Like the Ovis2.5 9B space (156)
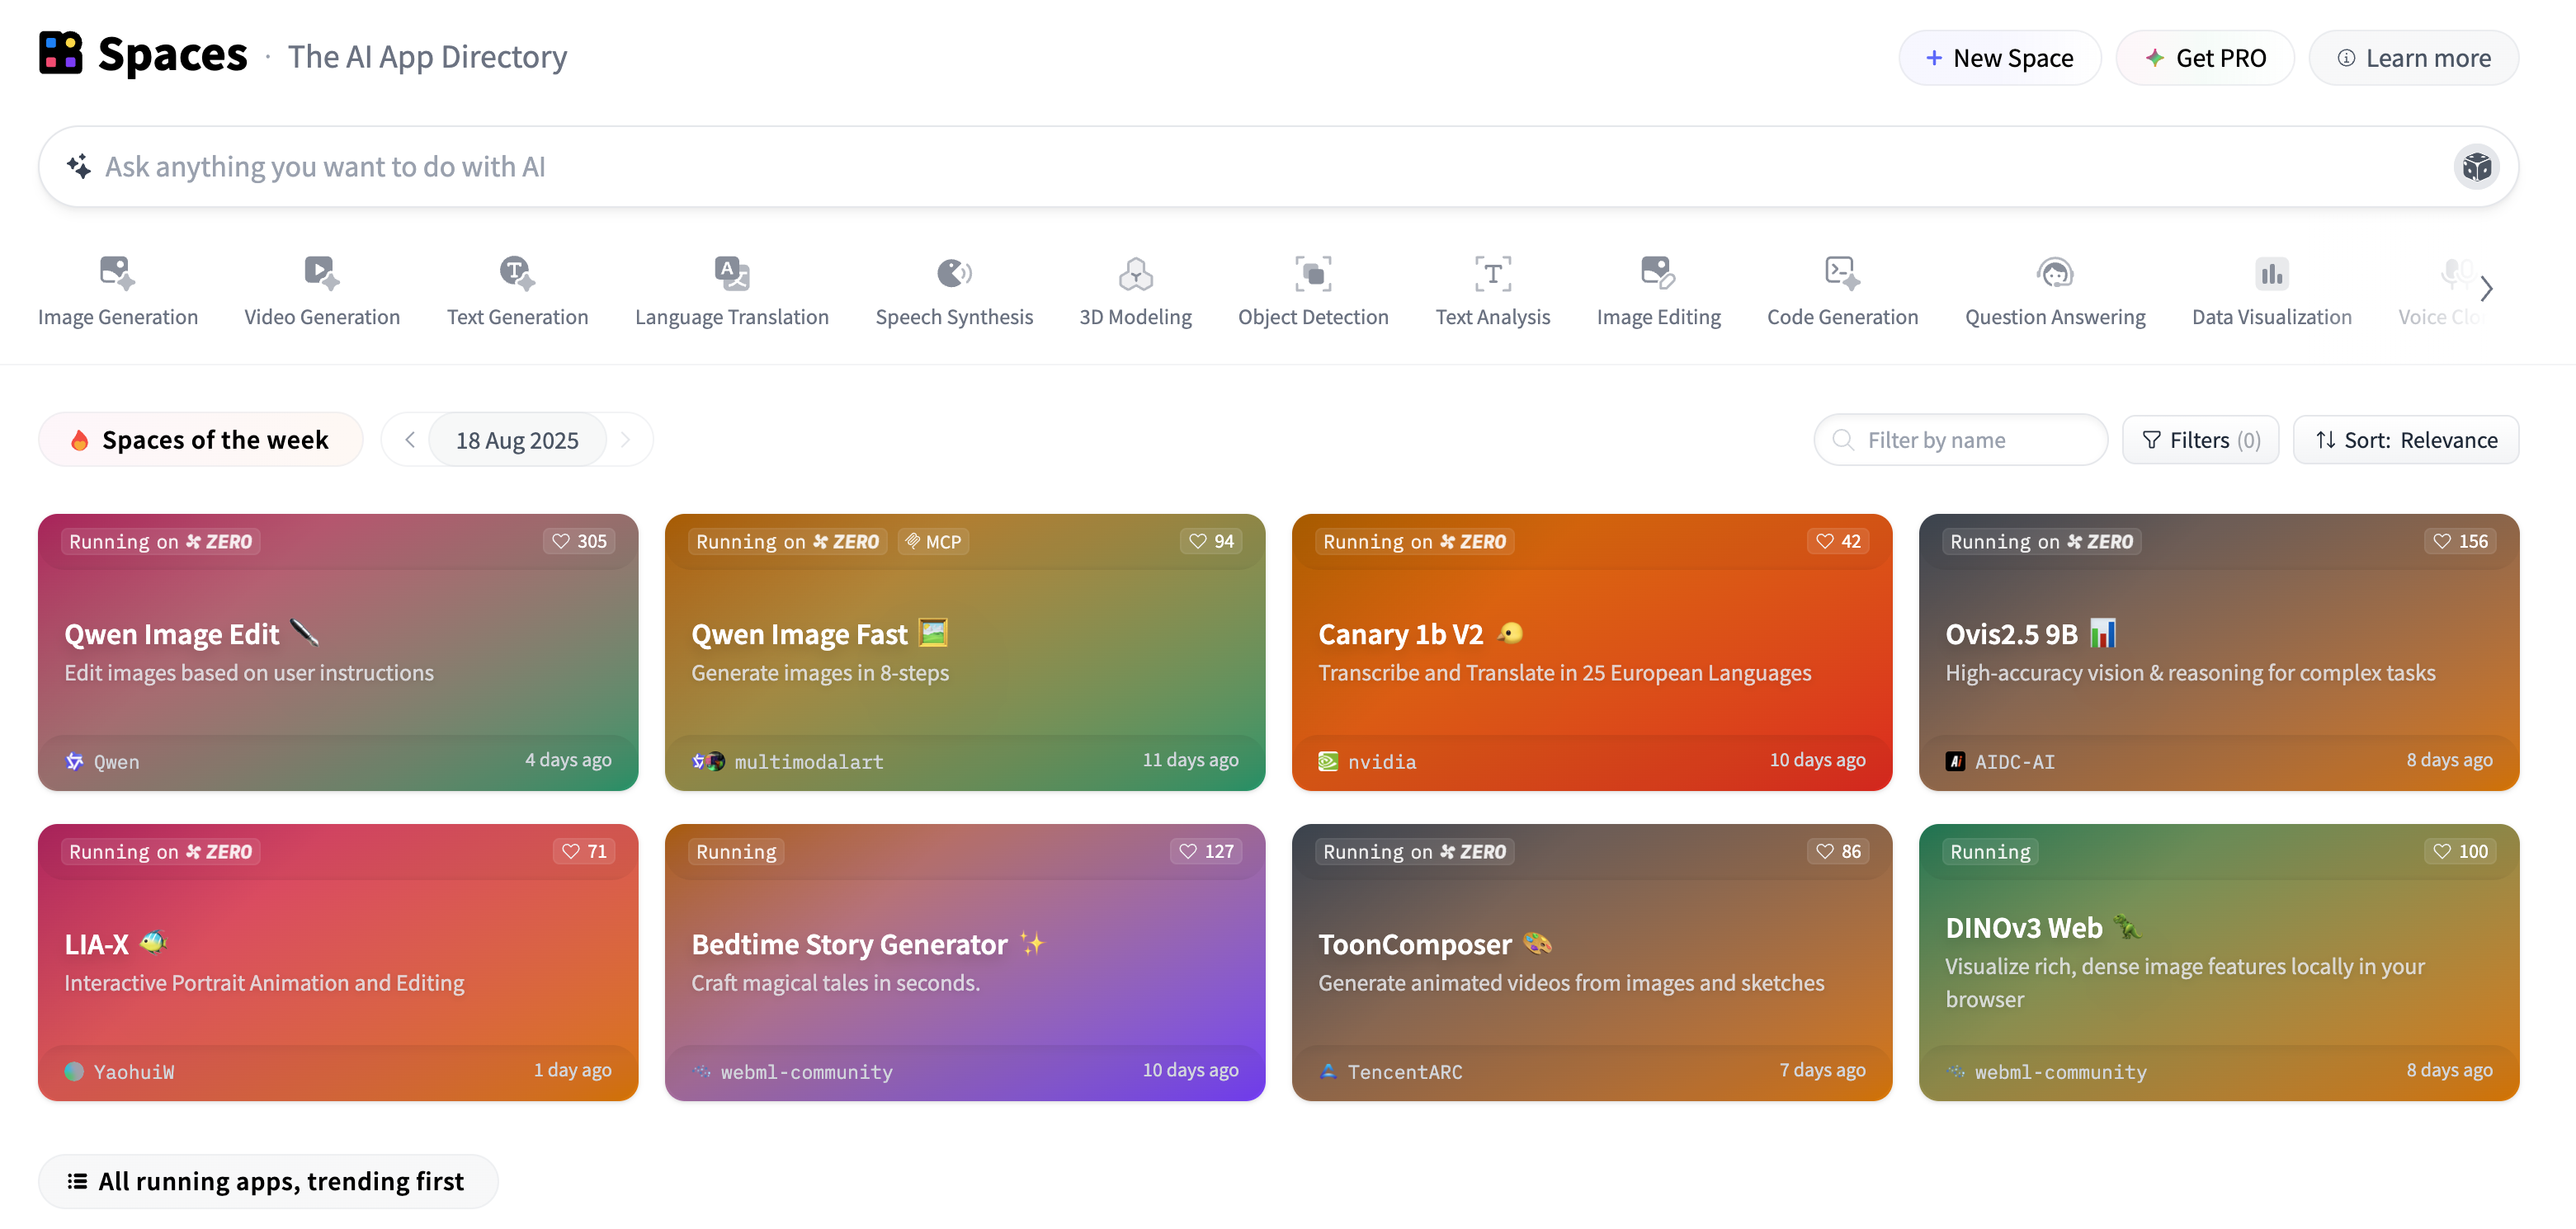The image size is (2576, 1229). 2460,541
